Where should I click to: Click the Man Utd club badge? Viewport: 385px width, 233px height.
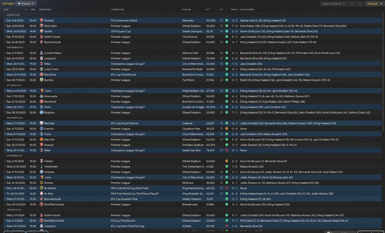[42, 140]
